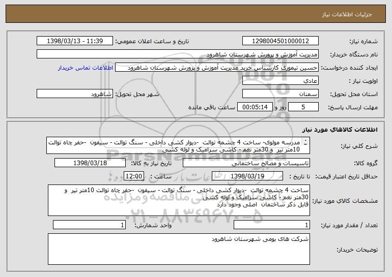Viewport: 392px width, 277px height.
Task: Click the مهلت ارسال پاسخ label
Action: pyautogui.click(x=352, y=108)
